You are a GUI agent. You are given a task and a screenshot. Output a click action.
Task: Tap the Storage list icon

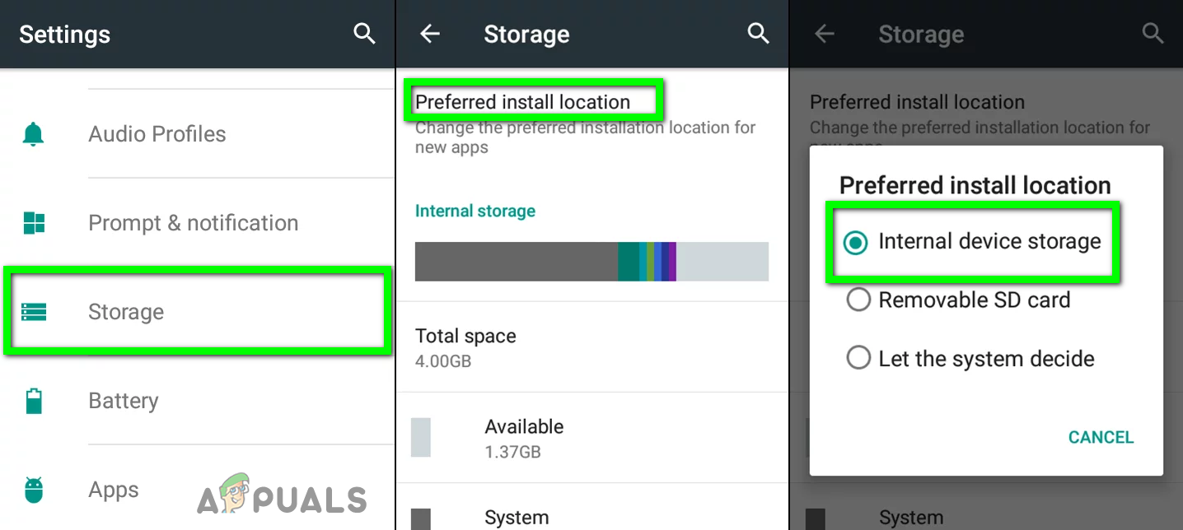coord(34,312)
